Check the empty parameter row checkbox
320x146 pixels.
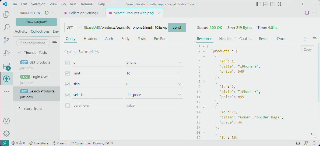(68, 106)
